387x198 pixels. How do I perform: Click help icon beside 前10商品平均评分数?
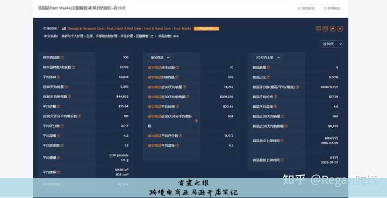pos(181,135)
